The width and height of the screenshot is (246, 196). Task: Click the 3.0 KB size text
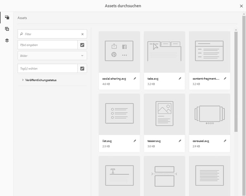pos(151,146)
